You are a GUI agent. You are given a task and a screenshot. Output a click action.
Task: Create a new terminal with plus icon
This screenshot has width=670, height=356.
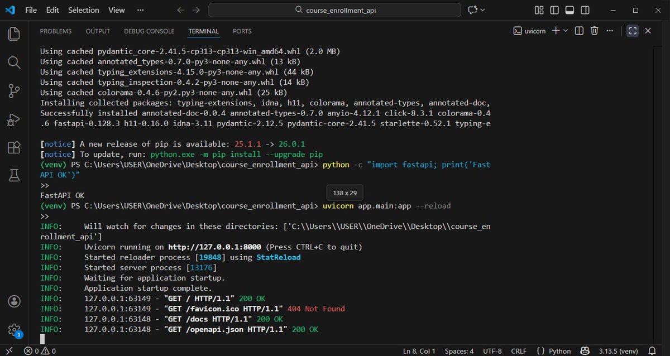pyautogui.click(x=555, y=31)
